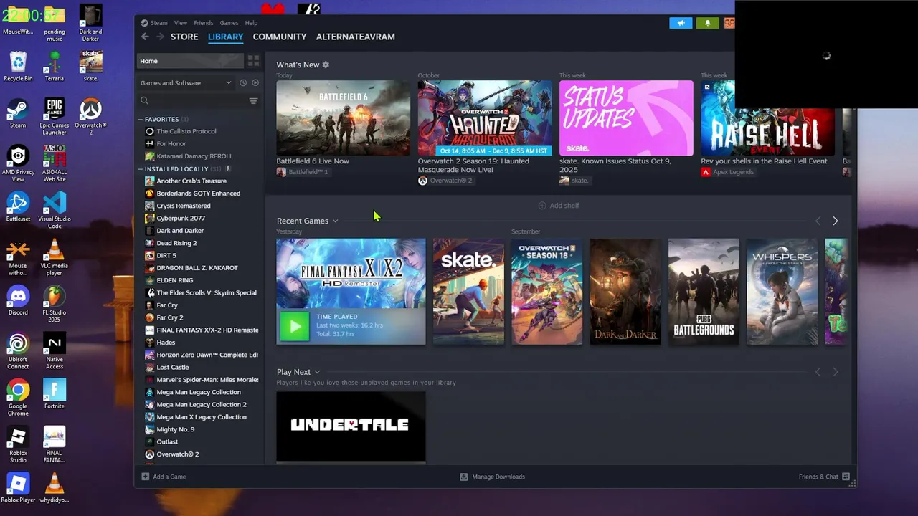Open Ubisoft Connect desktop icon

18,351
